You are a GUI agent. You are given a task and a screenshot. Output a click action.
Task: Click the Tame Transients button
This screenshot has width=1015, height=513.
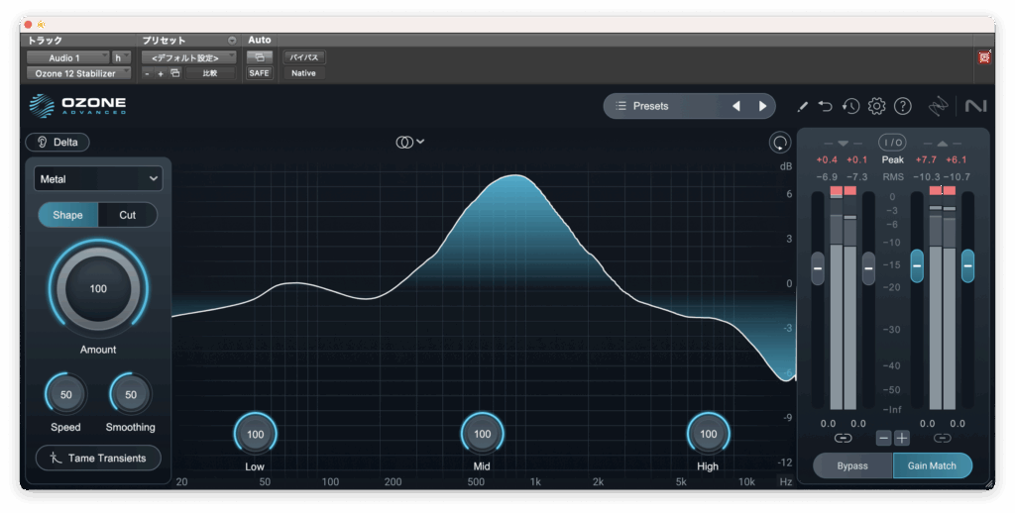(x=98, y=458)
